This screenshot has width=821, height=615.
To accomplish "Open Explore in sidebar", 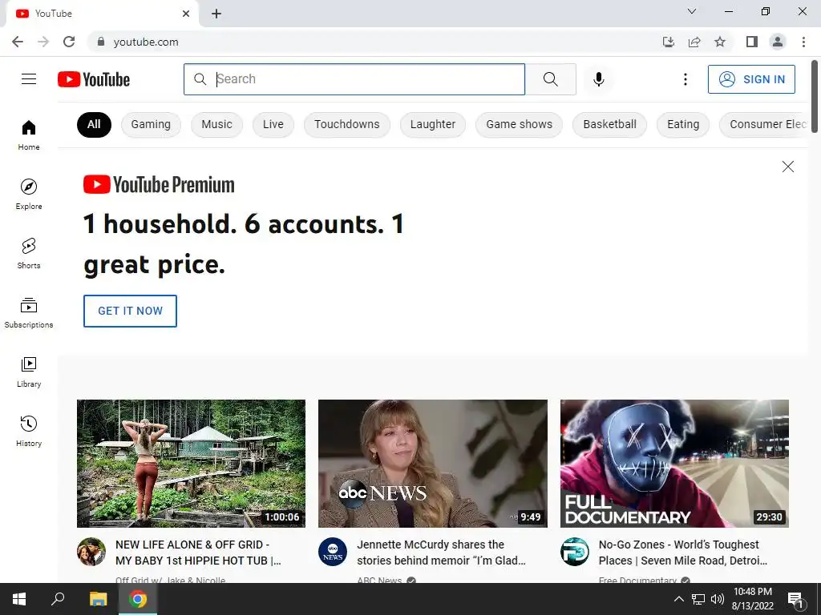I will coord(29,194).
